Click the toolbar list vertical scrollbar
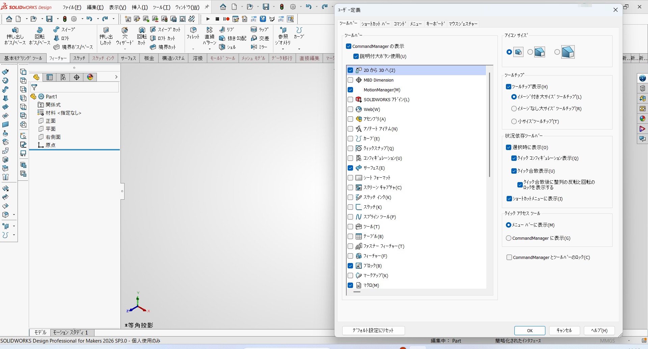The width and height of the screenshot is (648, 349). (489, 125)
